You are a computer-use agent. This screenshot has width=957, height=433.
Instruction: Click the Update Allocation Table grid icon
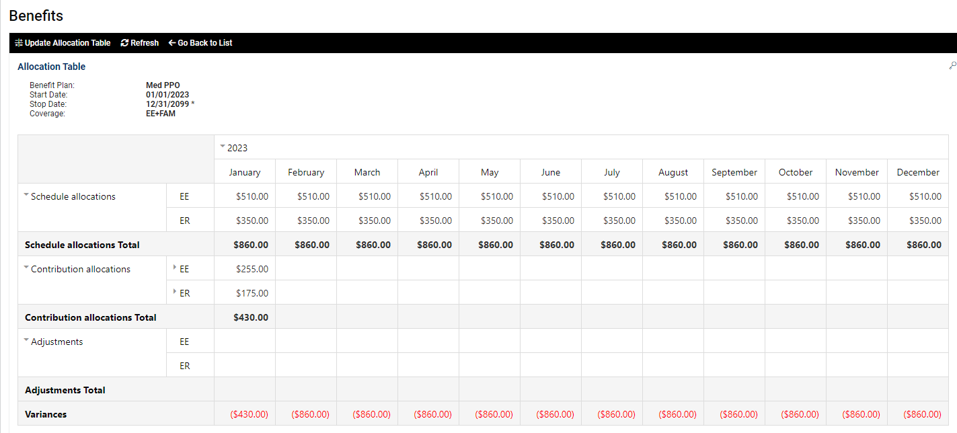(x=19, y=43)
